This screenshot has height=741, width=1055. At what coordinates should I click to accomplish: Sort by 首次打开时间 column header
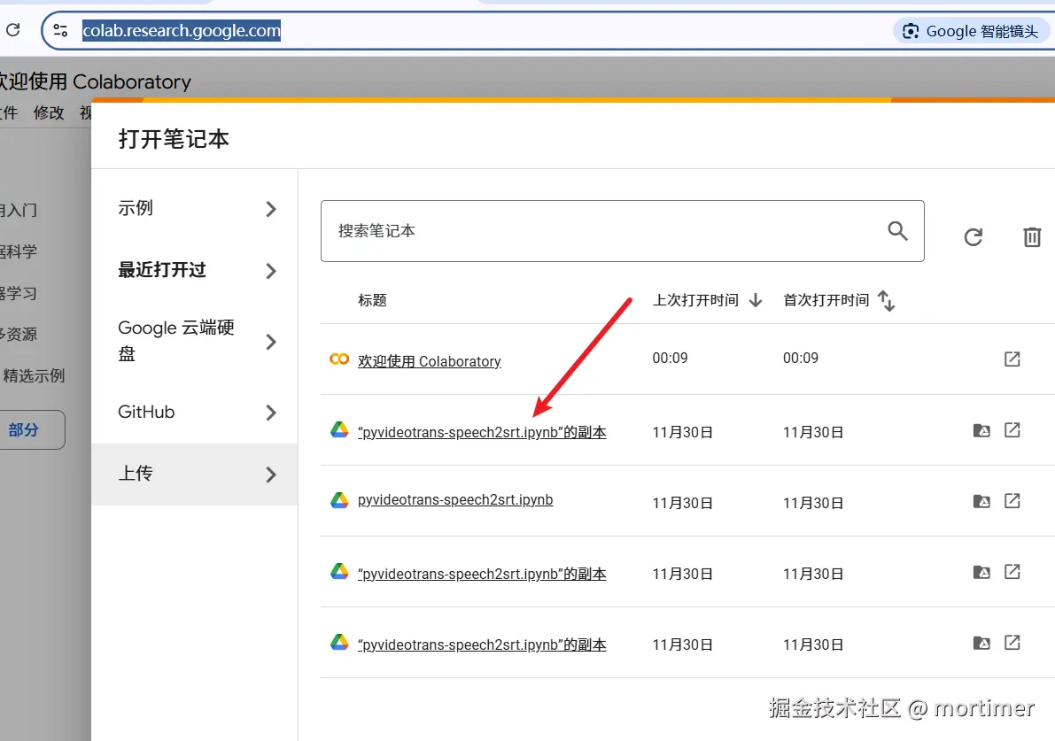pos(826,300)
